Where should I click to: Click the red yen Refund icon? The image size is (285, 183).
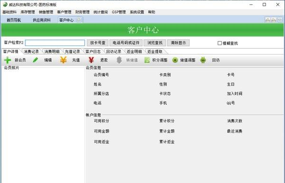91,60
